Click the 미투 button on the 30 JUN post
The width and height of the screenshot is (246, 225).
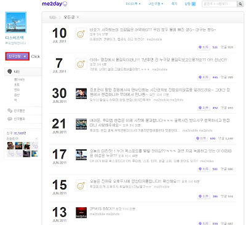[x=204, y=108]
